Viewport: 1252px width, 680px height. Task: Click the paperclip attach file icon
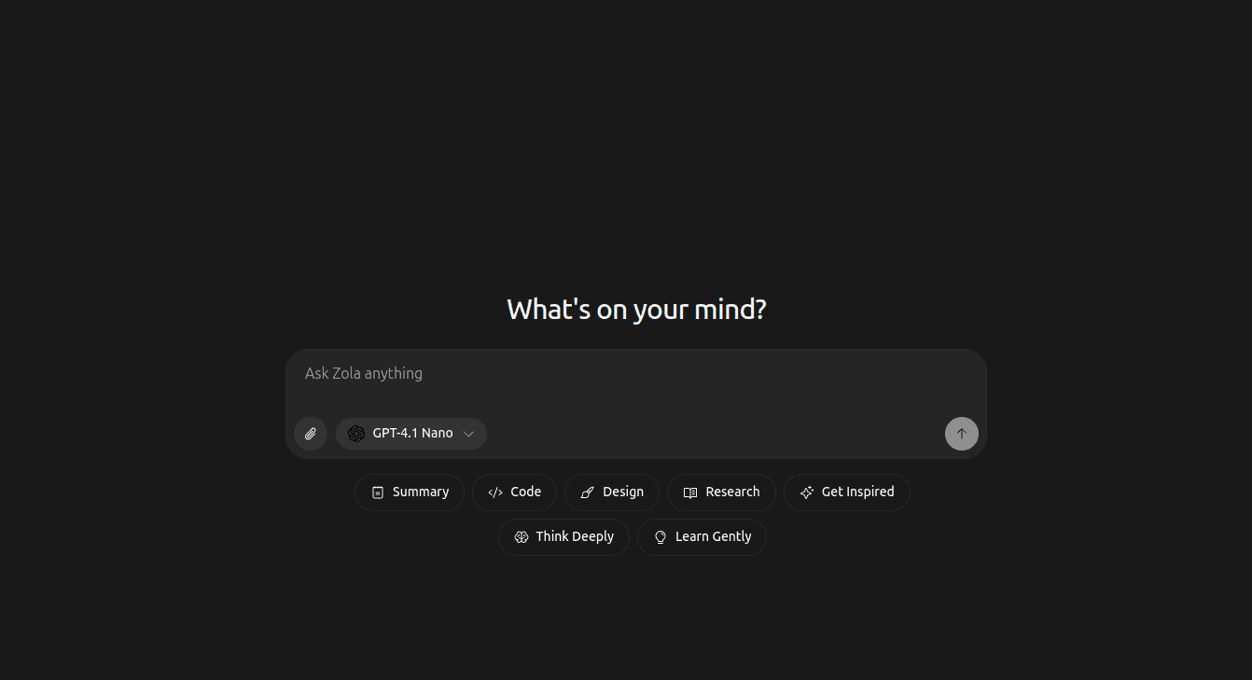(x=311, y=434)
